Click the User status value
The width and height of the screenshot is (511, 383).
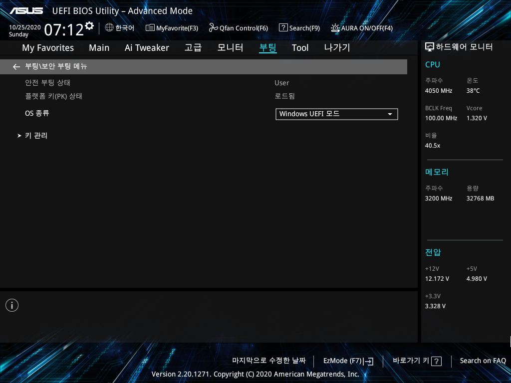pyautogui.click(x=281, y=83)
